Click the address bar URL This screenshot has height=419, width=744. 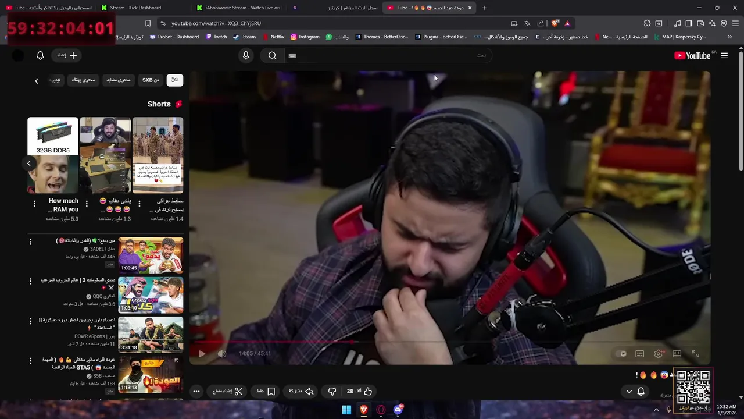216,23
